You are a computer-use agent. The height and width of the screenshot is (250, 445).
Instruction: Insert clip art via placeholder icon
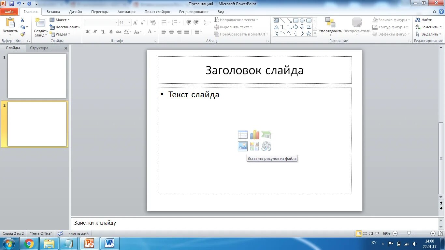254,146
